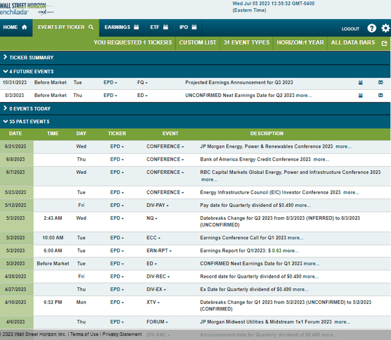The image size is (391, 340).
Task: Click more link for RBC Capital Markets Conference
Action: pos(209,179)
